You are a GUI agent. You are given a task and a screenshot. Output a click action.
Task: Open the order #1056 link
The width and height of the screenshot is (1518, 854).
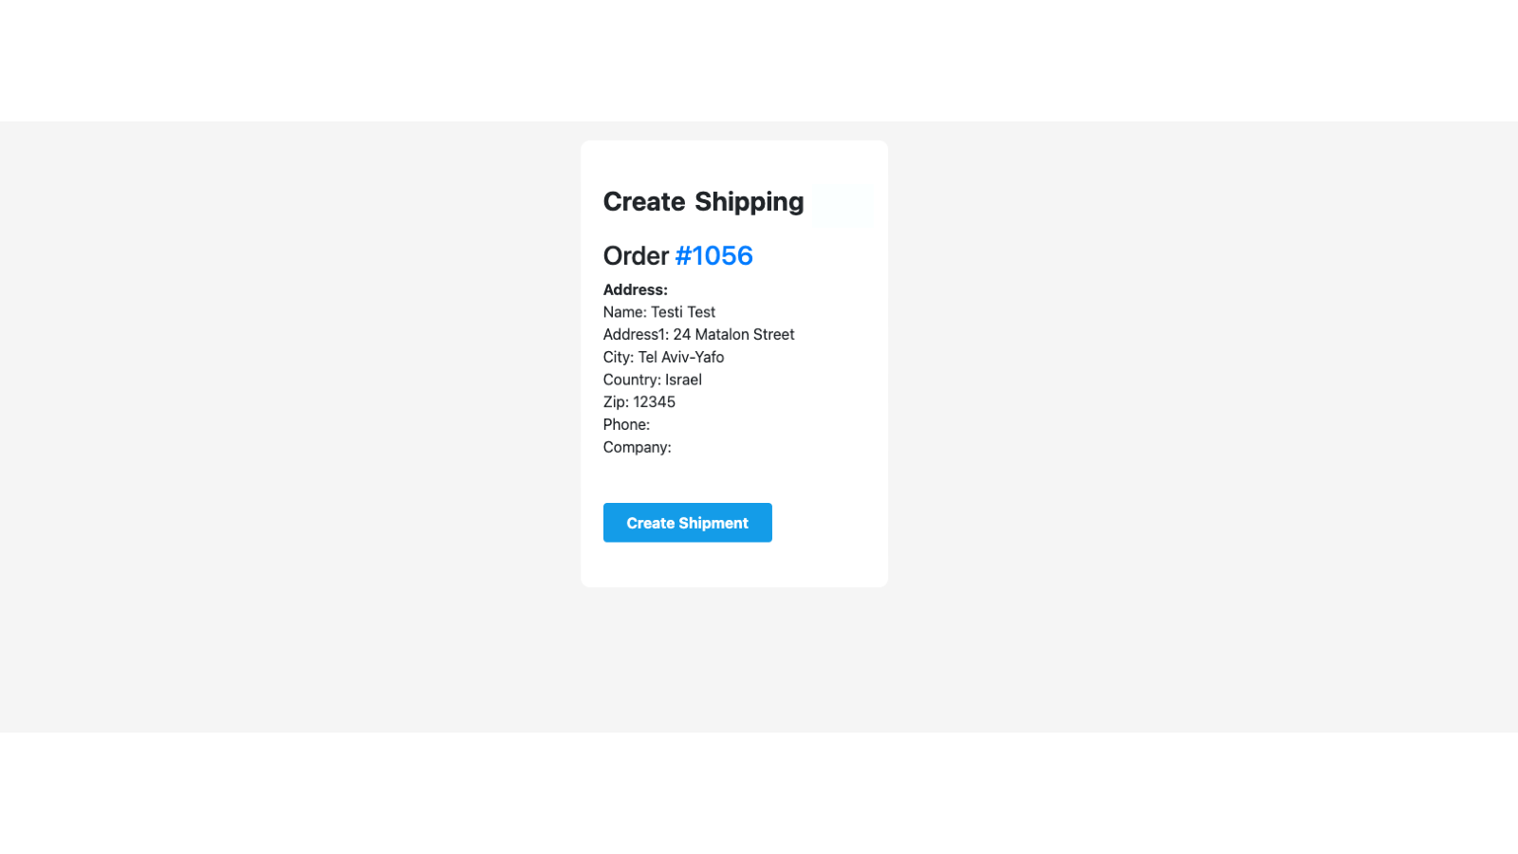(x=713, y=255)
